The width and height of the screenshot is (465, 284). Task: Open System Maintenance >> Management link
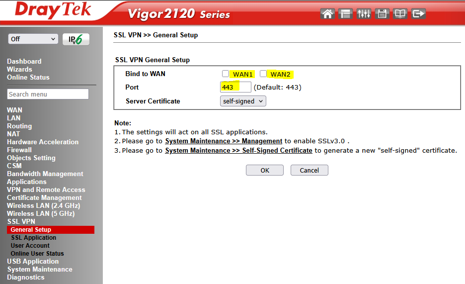click(x=224, y=141)
